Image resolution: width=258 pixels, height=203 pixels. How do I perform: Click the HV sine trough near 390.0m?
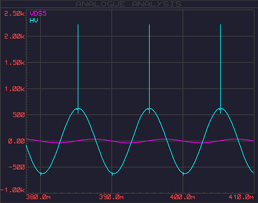(112, 174)
